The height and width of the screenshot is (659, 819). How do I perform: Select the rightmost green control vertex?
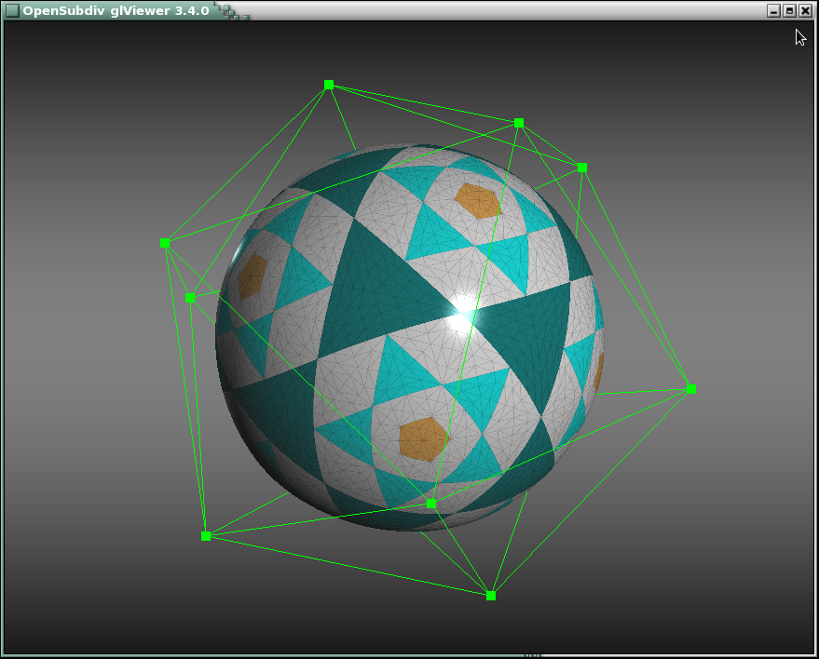pos(691,389)
